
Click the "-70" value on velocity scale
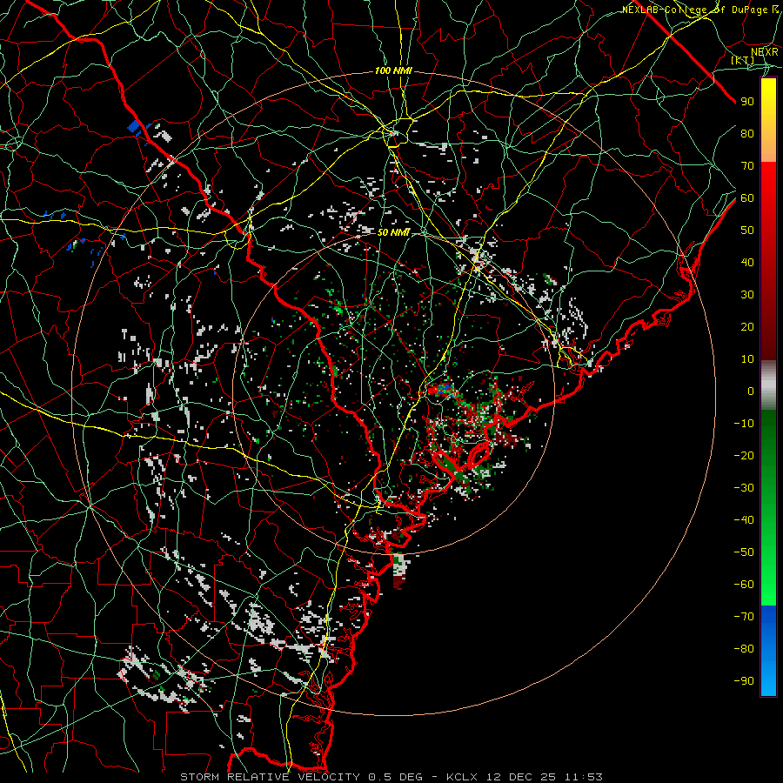744,617
